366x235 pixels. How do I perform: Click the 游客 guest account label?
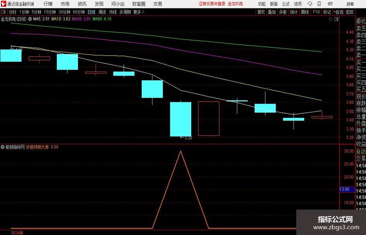[350, 4]
